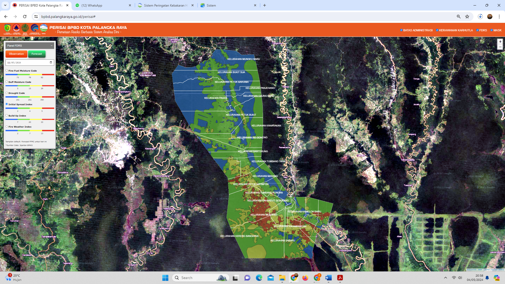
Task: Open Chrome three-dot menu
Action: click(499, 17)
